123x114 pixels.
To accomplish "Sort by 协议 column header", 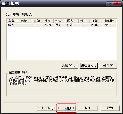I will click(59, 21).
